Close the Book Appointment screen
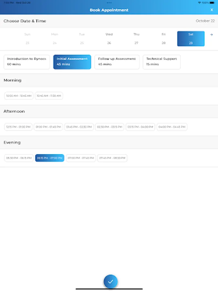The image size is (218, 291). [212, 10]
